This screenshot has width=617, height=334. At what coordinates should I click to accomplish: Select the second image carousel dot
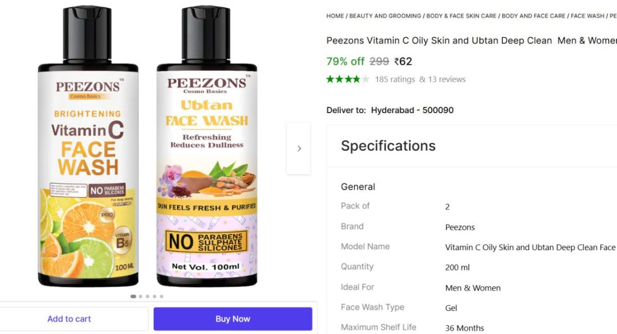140,296
